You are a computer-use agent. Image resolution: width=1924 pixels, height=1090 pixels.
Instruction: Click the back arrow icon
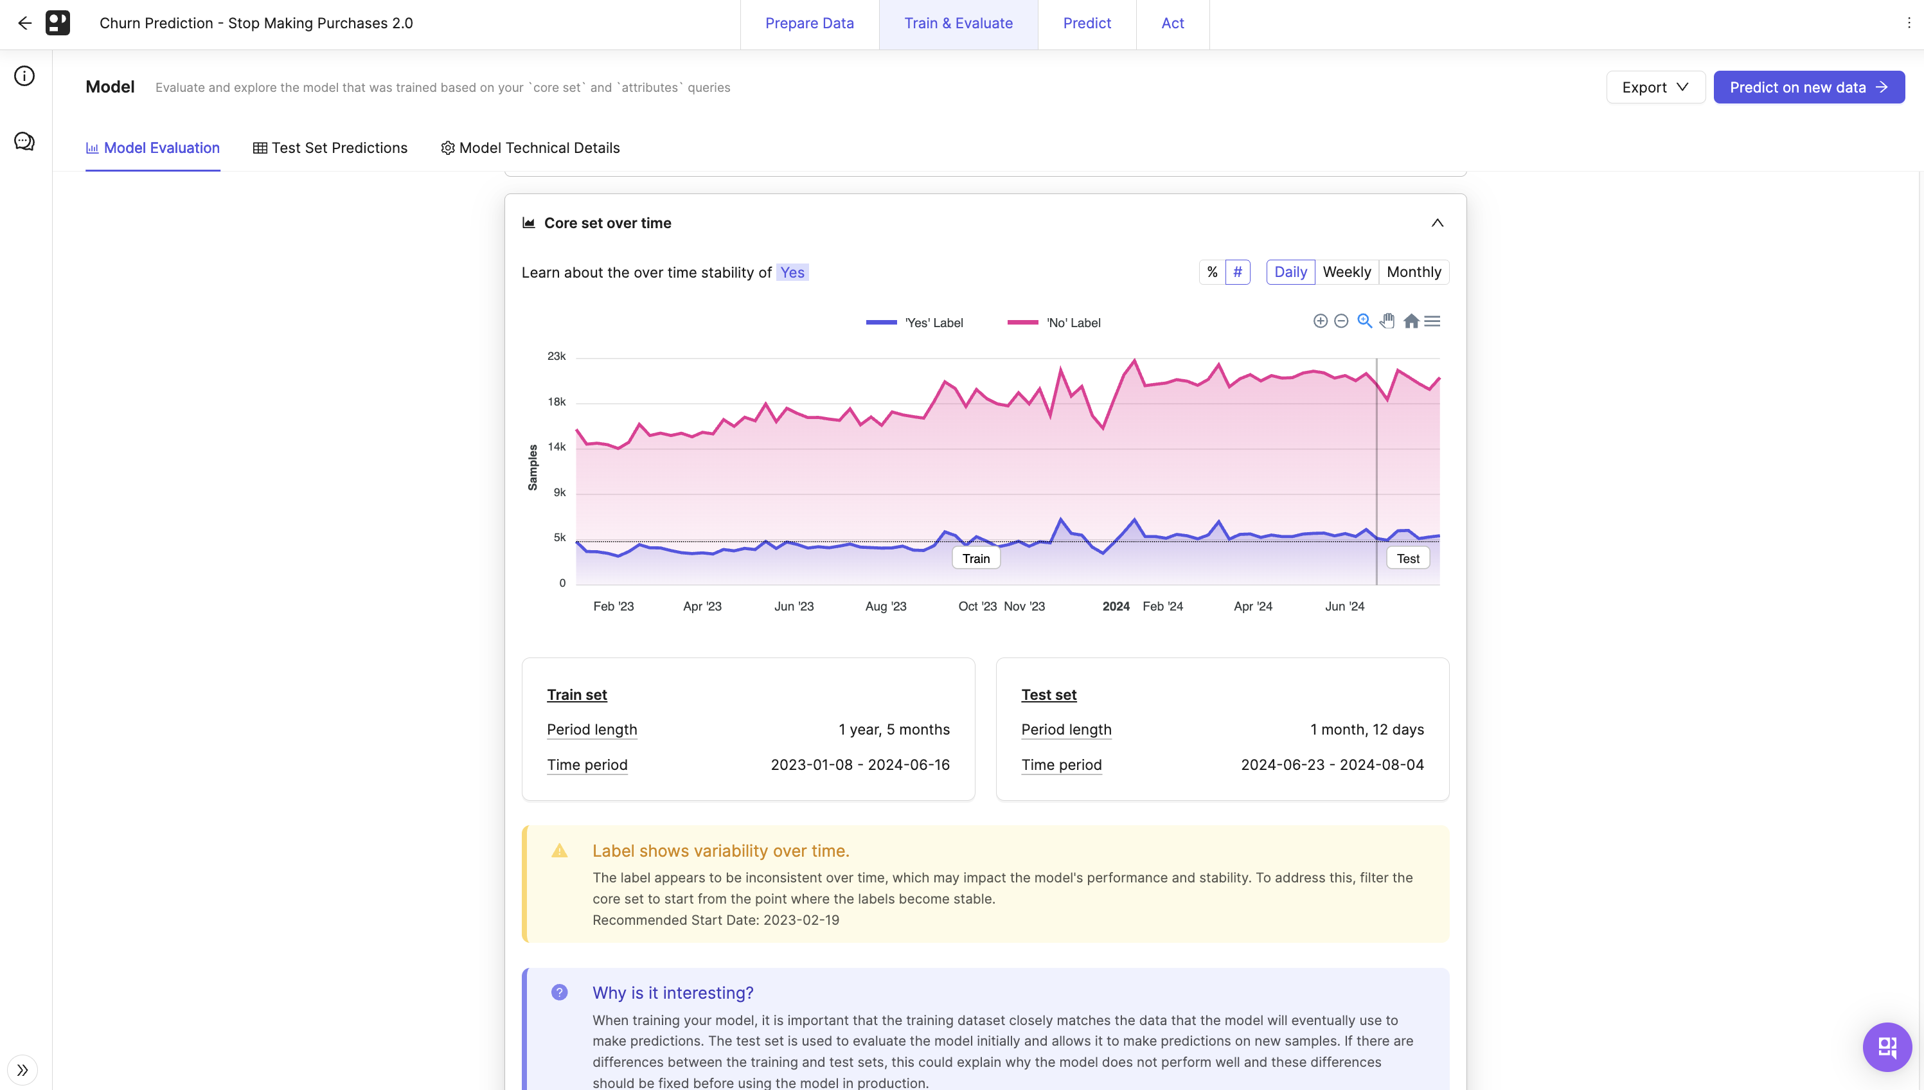tap(24, 23)
